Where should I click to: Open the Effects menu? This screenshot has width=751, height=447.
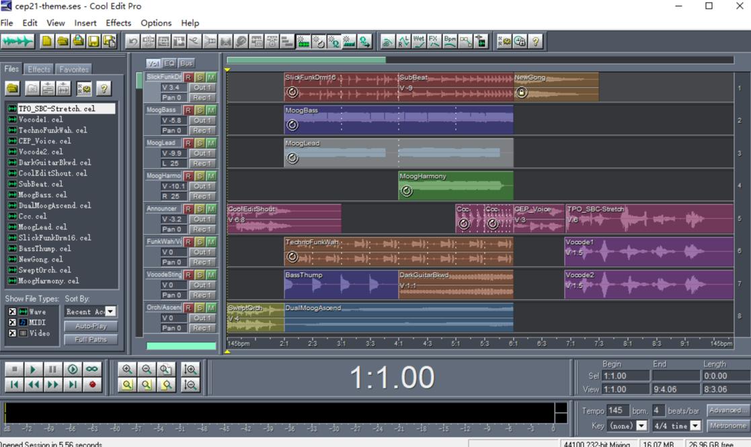tap(118, 23)
